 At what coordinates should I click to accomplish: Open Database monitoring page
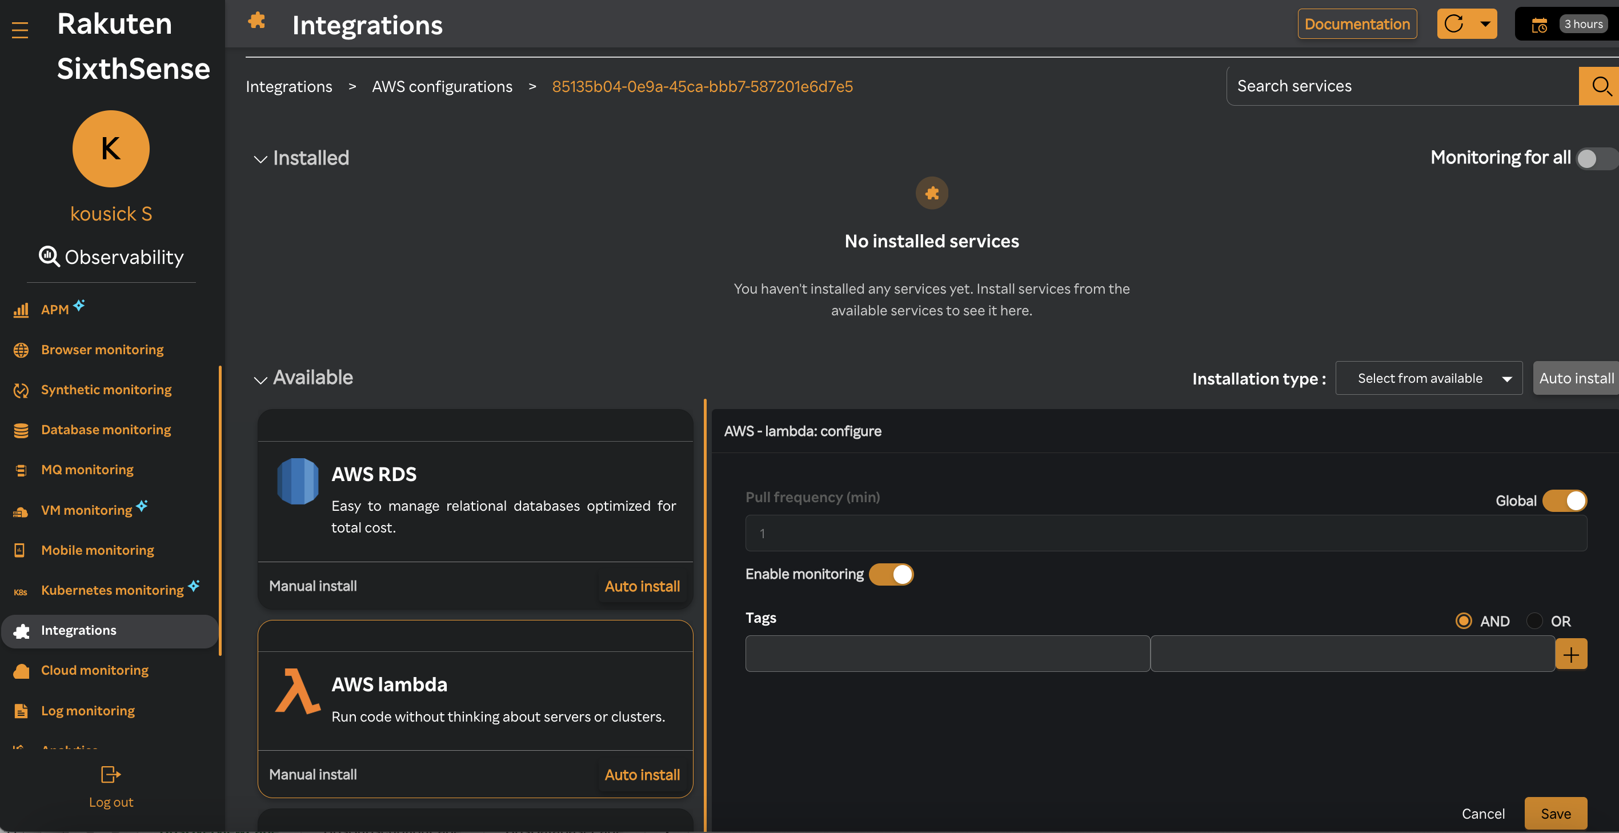[x=106, y=430]
